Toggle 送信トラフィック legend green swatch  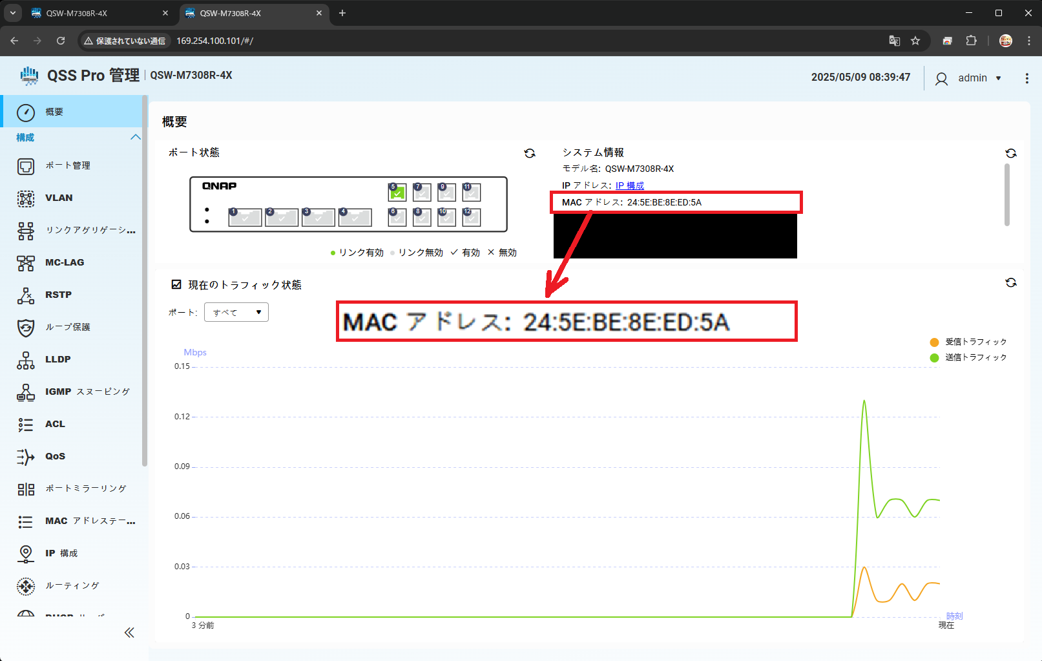click(934, 358)
